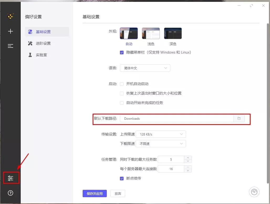Screen dimensions: 270x204
Task: Click the folder icon beside the download path
Action: pos(239,118)
